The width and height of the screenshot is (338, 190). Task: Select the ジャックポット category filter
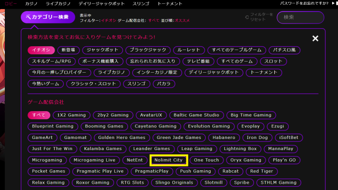[102, 50]
